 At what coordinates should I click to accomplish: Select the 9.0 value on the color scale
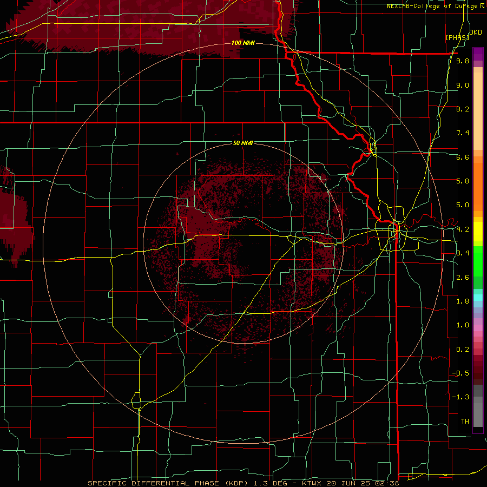463,85
